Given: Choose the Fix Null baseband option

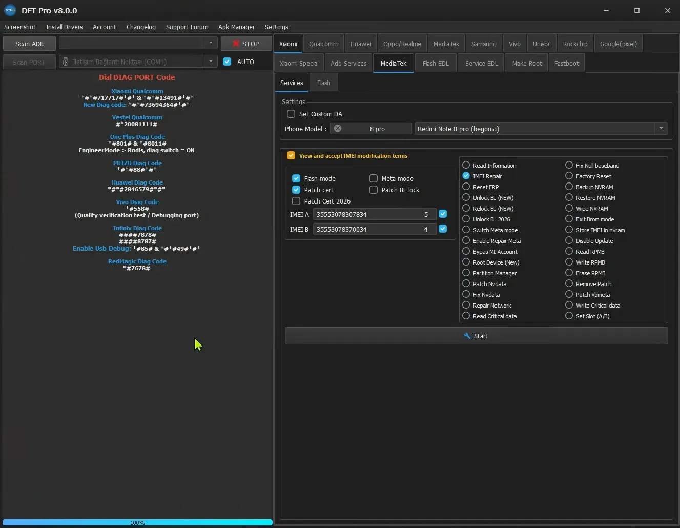Looking at the screenshot, I should click(569, 165).
